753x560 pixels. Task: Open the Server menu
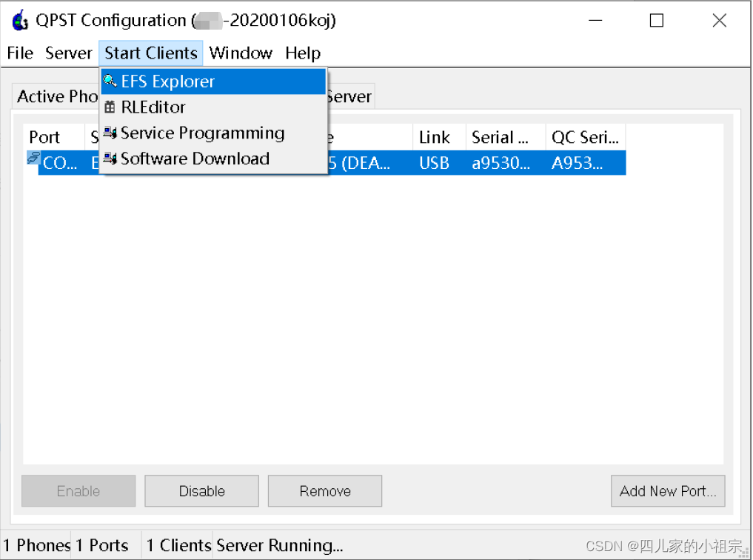point(68,53)
